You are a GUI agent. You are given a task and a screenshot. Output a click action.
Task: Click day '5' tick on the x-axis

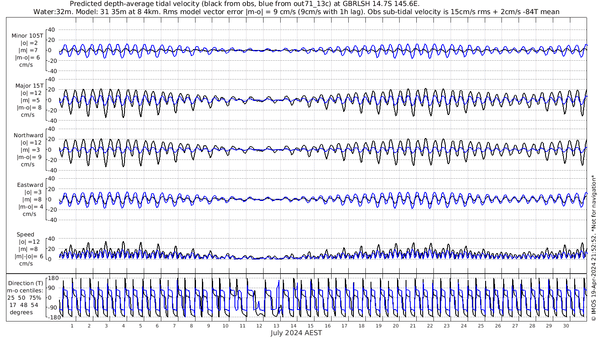click(x=140, y=326)
